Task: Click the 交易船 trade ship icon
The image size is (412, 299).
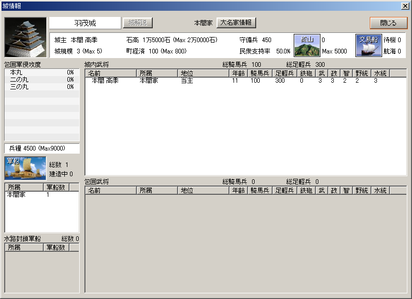Action: tap(368, 45)
